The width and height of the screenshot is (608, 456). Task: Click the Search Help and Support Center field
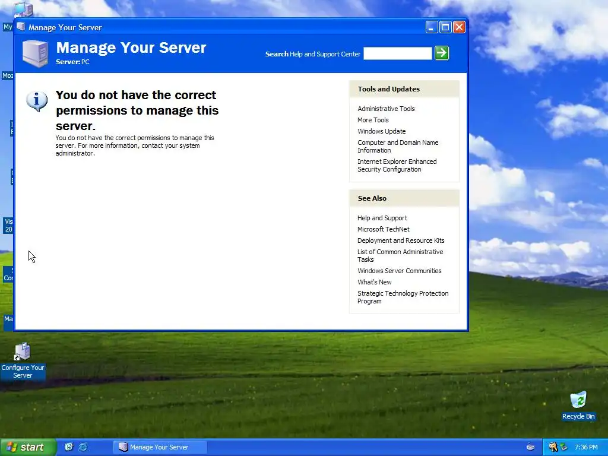[x=397, y=53]
